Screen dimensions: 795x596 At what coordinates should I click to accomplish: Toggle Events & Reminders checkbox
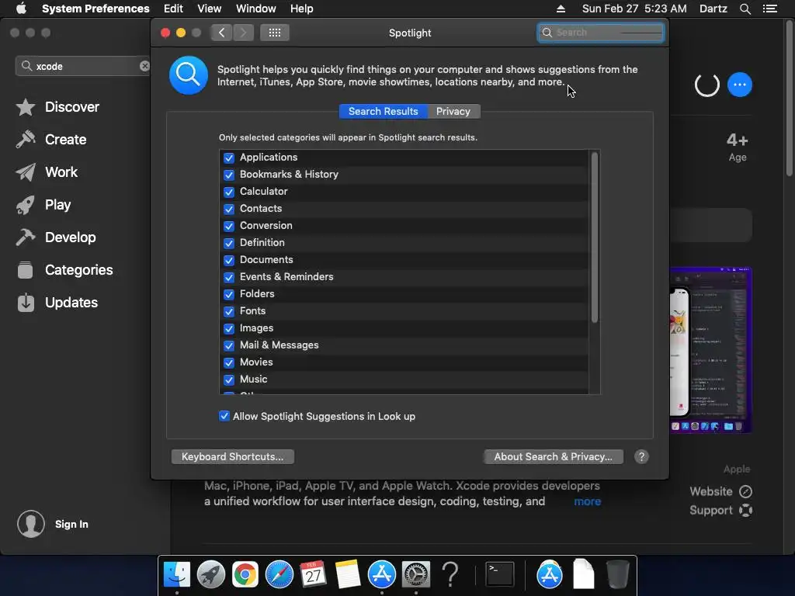click(229, 277)
